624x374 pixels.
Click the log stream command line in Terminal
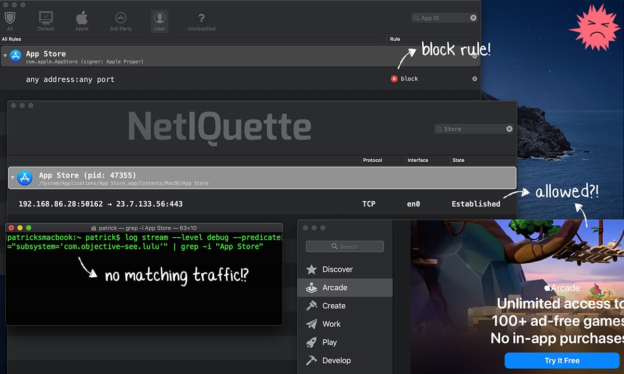pos(144,242)
